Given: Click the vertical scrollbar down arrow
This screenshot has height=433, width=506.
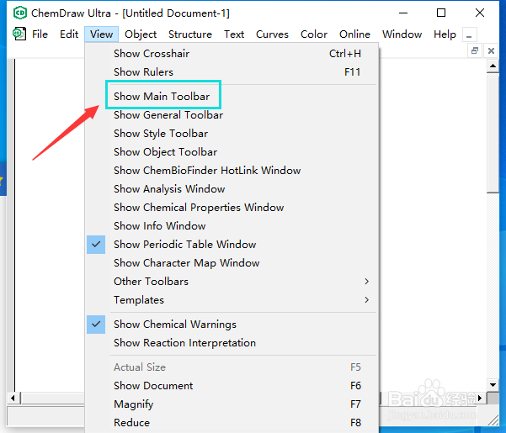Looking at the screenshot, I should pos(493,385).
